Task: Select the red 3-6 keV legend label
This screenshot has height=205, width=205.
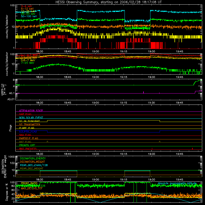Action: point(26,6)
